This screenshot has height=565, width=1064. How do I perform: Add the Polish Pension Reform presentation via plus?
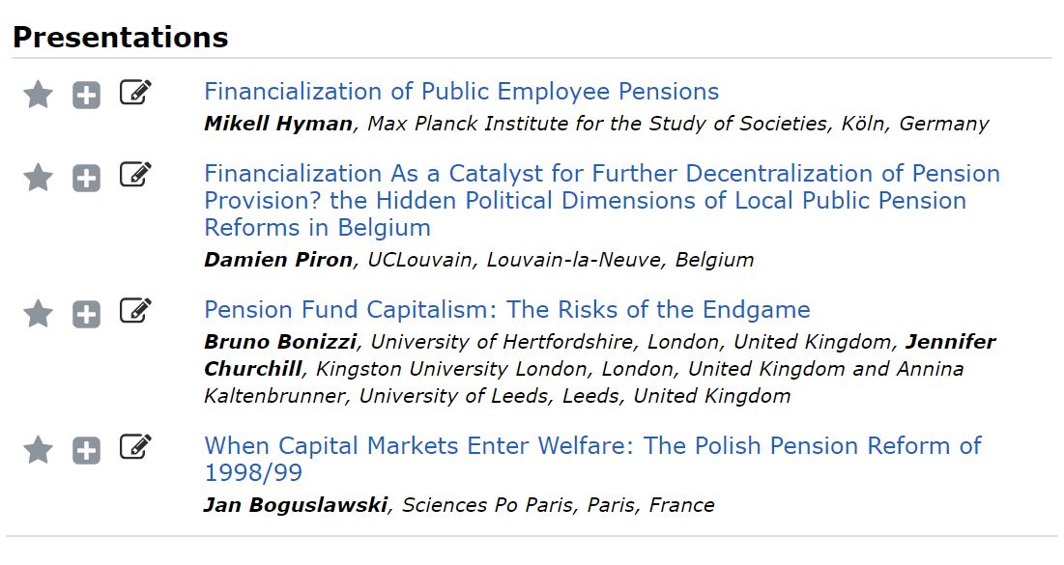(87, 450)
